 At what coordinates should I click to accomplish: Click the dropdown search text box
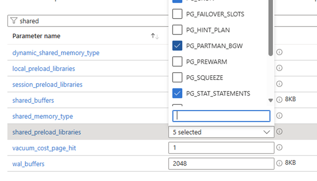[x=221, y=116]
